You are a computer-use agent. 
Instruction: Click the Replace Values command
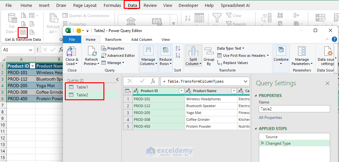coord(232,63)
